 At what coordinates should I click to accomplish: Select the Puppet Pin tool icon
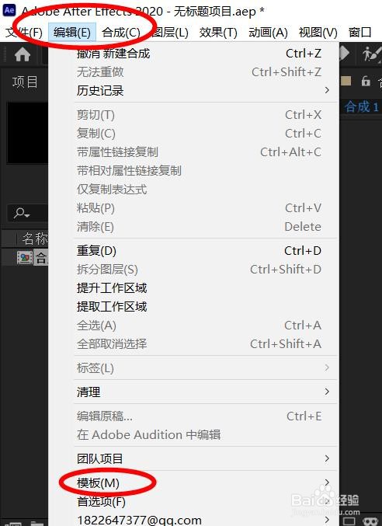click(x=372, y=54)
